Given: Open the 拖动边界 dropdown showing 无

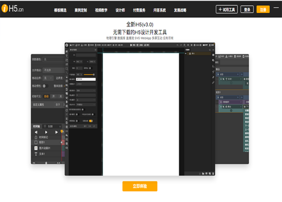Looking at the screenshot, I should (x=48, y=78).
